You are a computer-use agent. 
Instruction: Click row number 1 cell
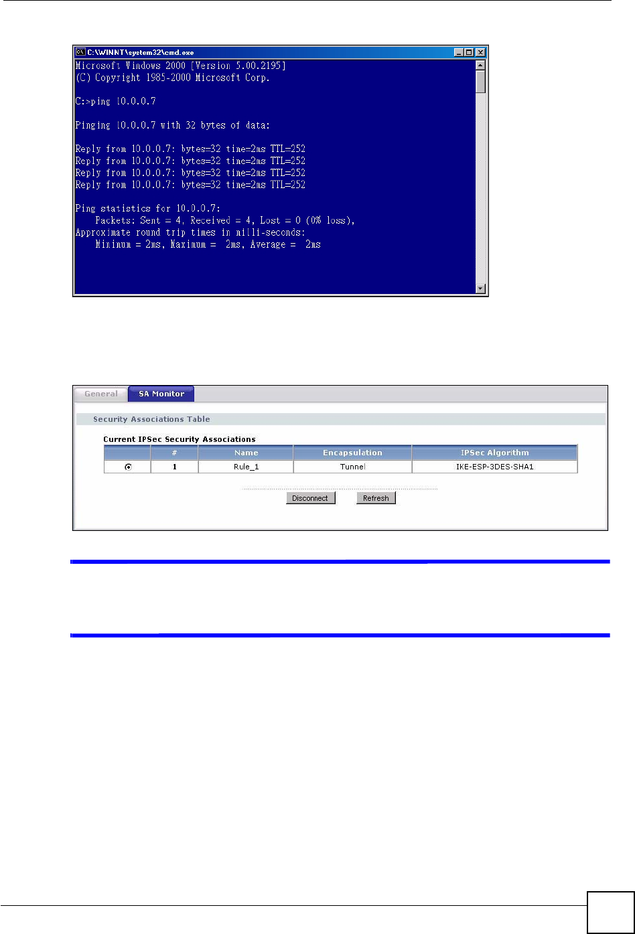coord(174,467)
